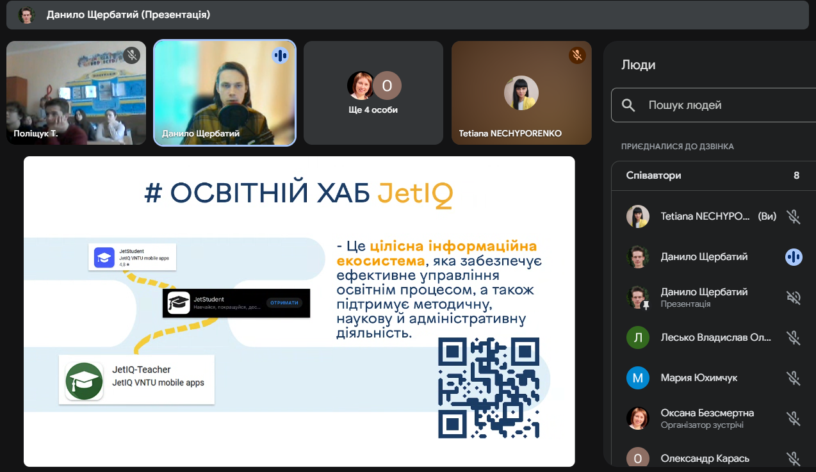Click muted mic icon beside Олександр Карась
The height and width of the screenshot is (472, 816).
[x=794, y=458]
